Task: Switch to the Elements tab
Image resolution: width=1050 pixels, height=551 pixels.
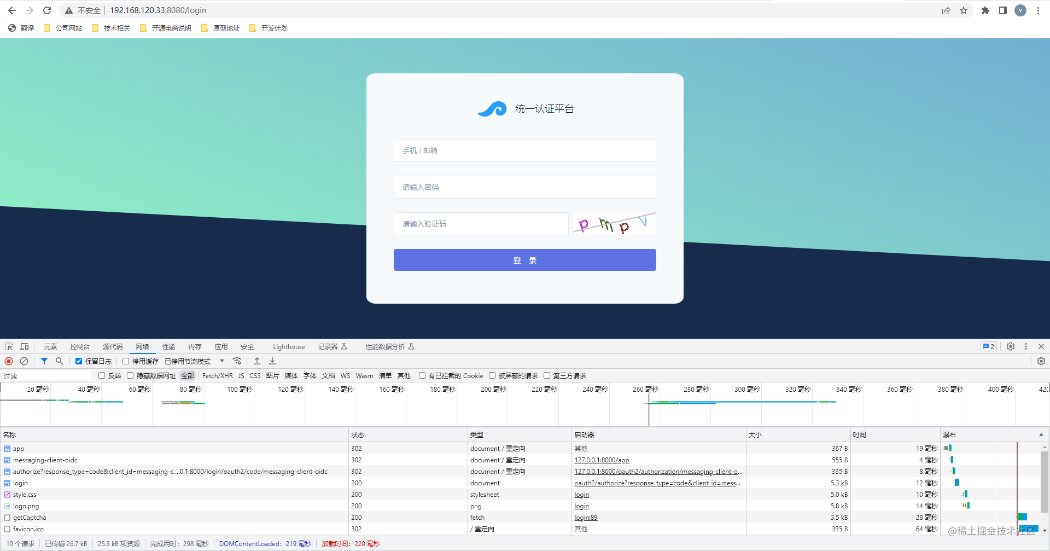Action: tap(50, 346)
